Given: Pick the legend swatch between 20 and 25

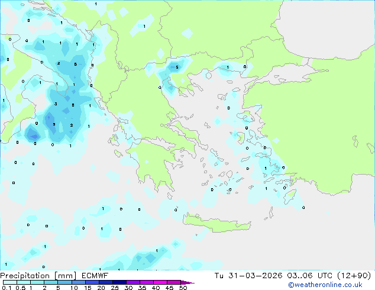Looking at the screenshot, I should click(x=106, y=282).
